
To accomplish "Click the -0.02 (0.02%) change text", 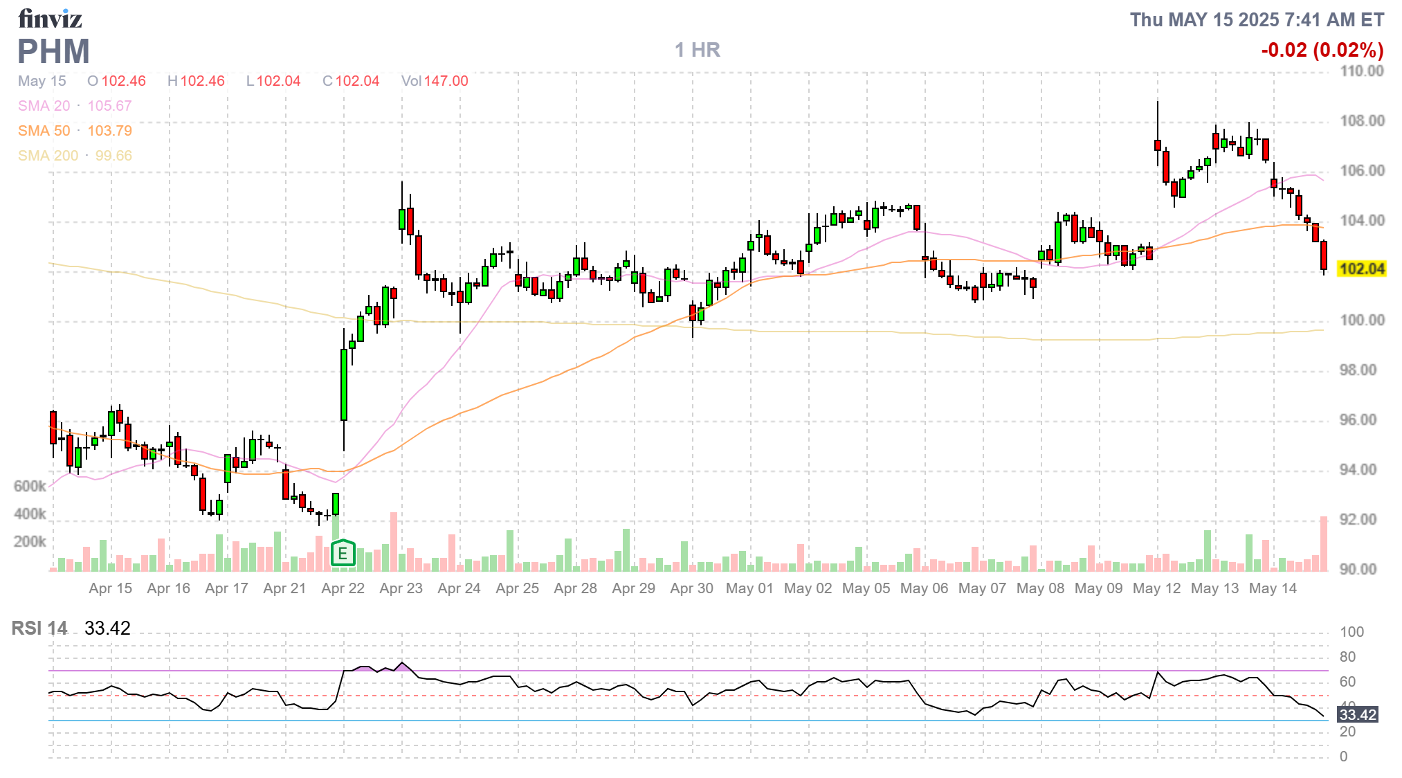I will pyautogui.click(x=1322, y=50).
